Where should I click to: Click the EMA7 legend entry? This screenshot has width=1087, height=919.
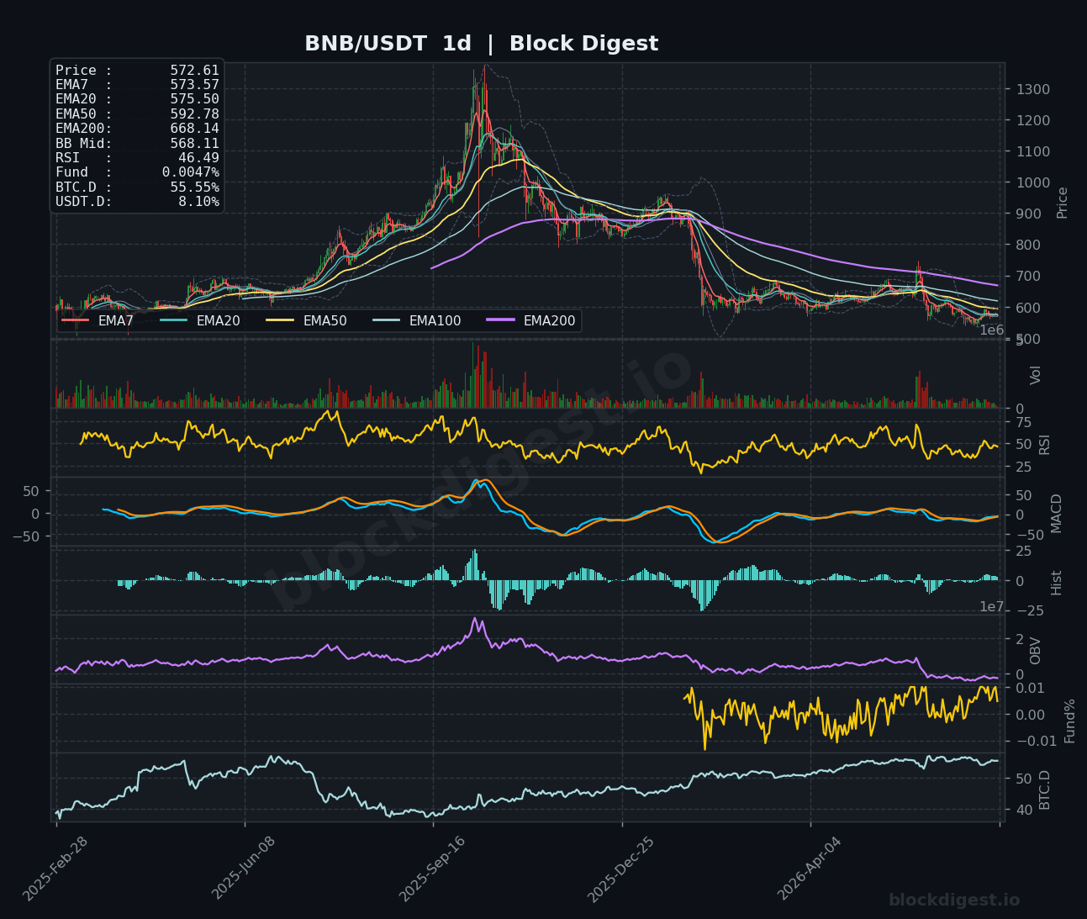[x=98, y=320]
